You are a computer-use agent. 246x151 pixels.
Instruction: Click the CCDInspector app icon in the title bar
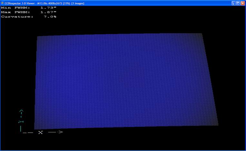pyautogui.click(x=2, y=3)
